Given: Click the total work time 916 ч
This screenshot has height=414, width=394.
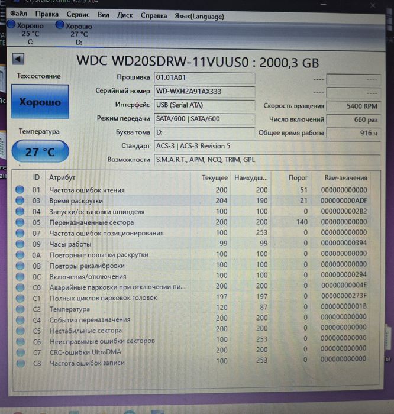Looking at the screenshot, I should point(354,133).
